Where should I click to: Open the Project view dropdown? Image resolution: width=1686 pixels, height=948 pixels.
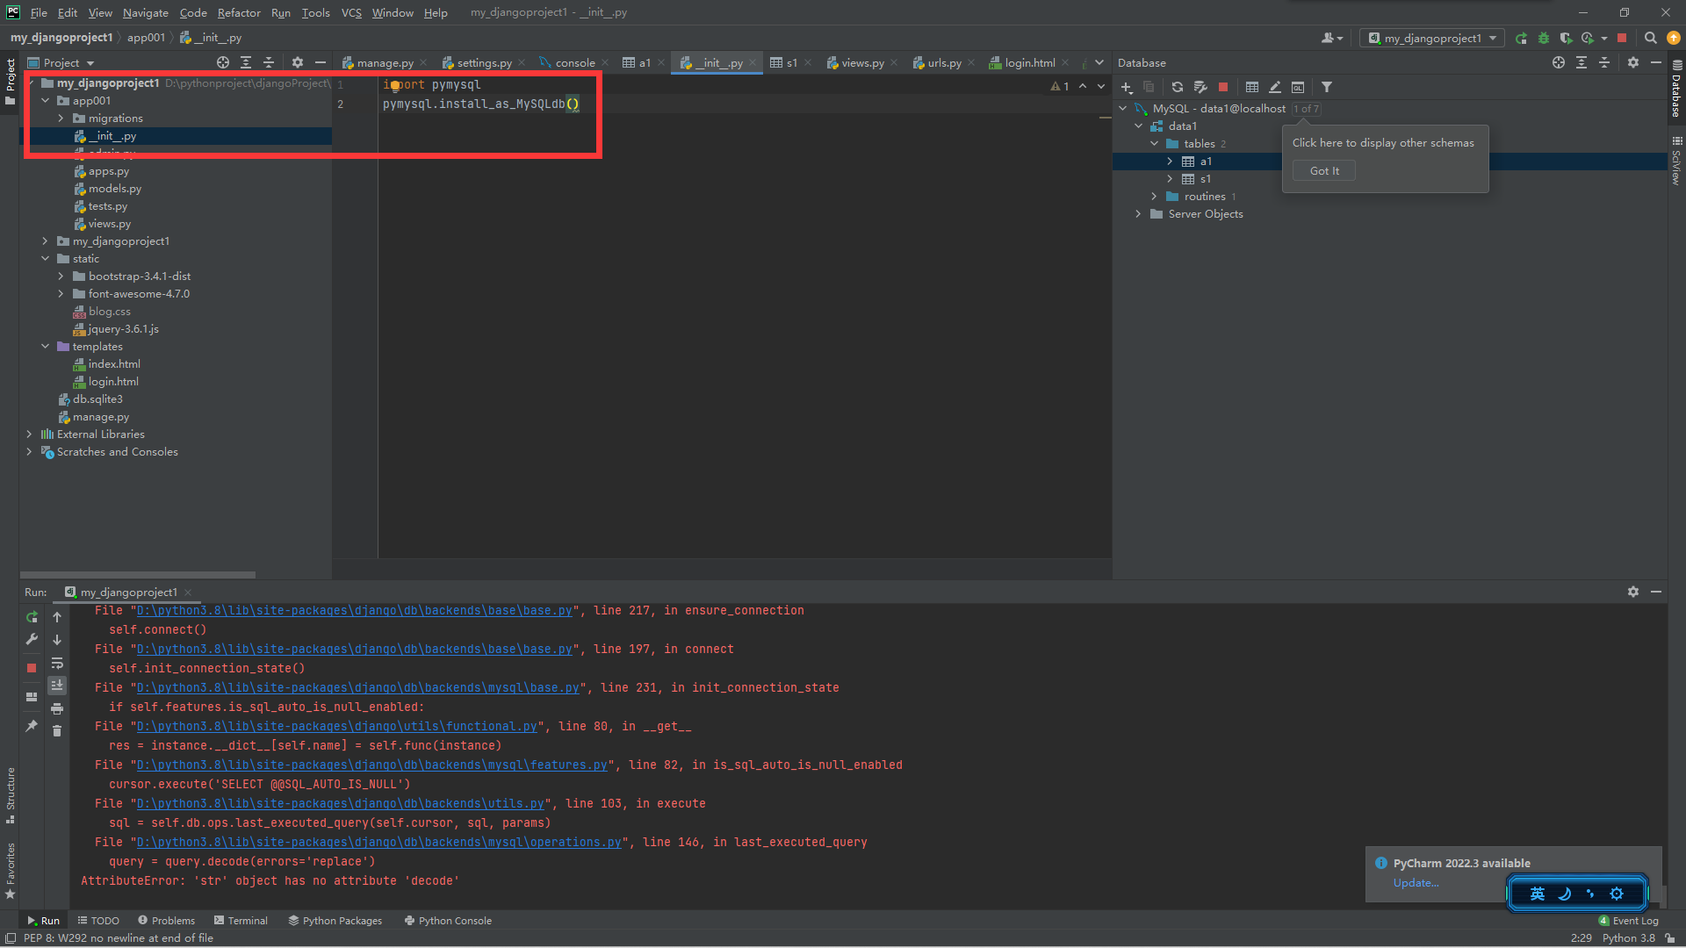(61, 62)
